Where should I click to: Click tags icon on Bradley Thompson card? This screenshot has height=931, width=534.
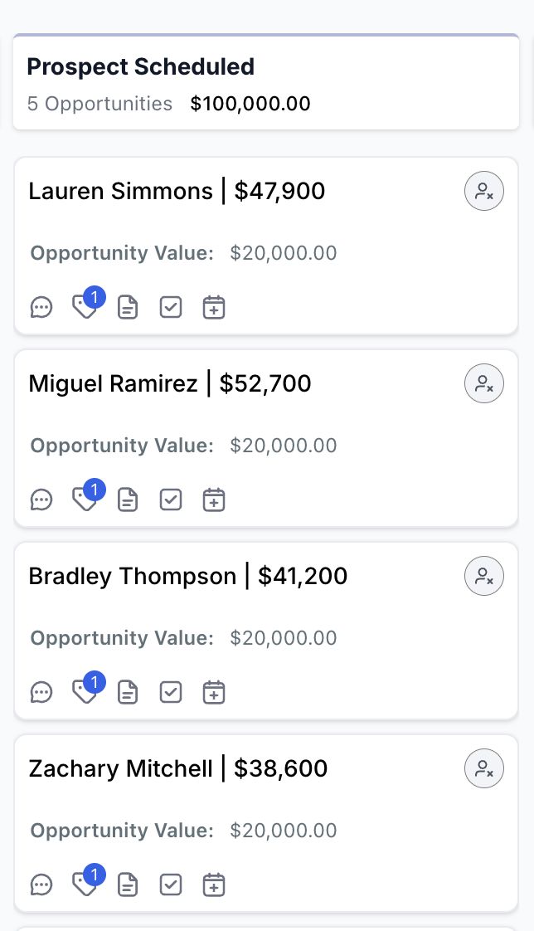click(x=84, y=692)
